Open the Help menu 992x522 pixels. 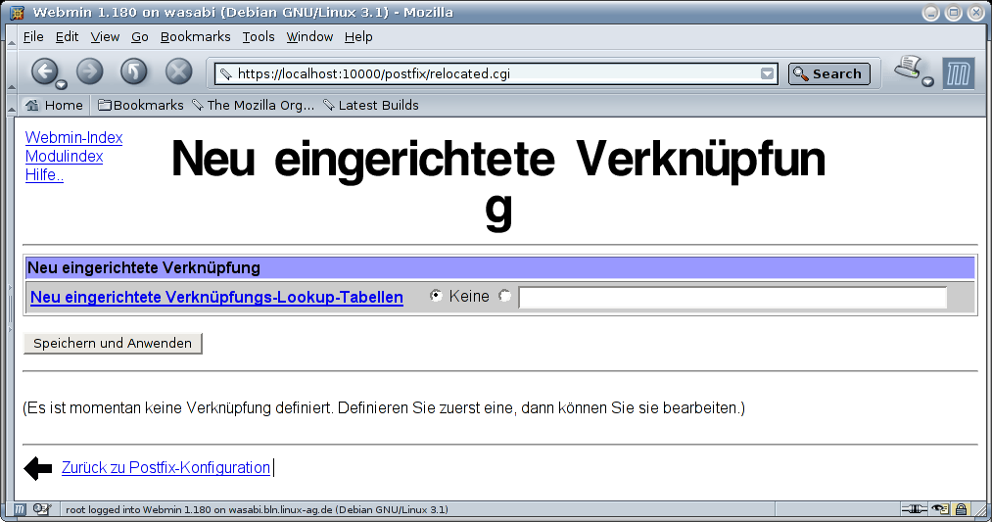[x=358, y=36]
